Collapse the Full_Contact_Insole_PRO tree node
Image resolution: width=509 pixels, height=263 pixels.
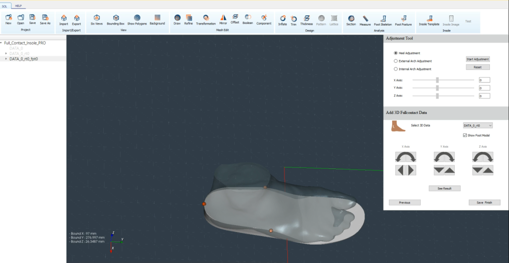(2, 43)
